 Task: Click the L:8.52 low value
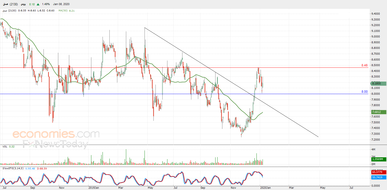41,11
